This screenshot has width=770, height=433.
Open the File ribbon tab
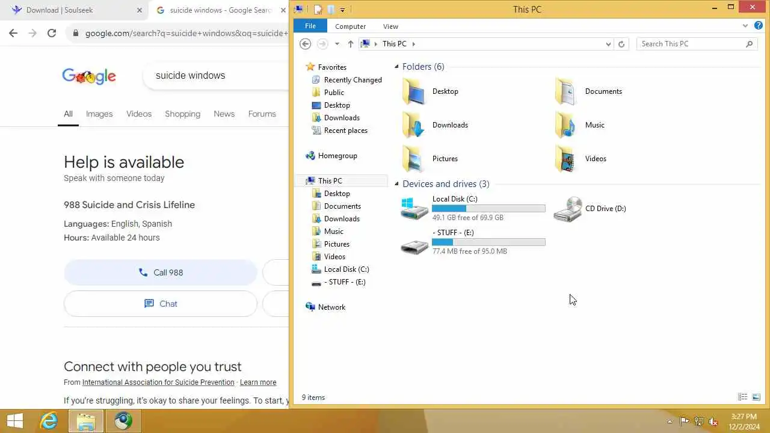(x=310, y=26)
